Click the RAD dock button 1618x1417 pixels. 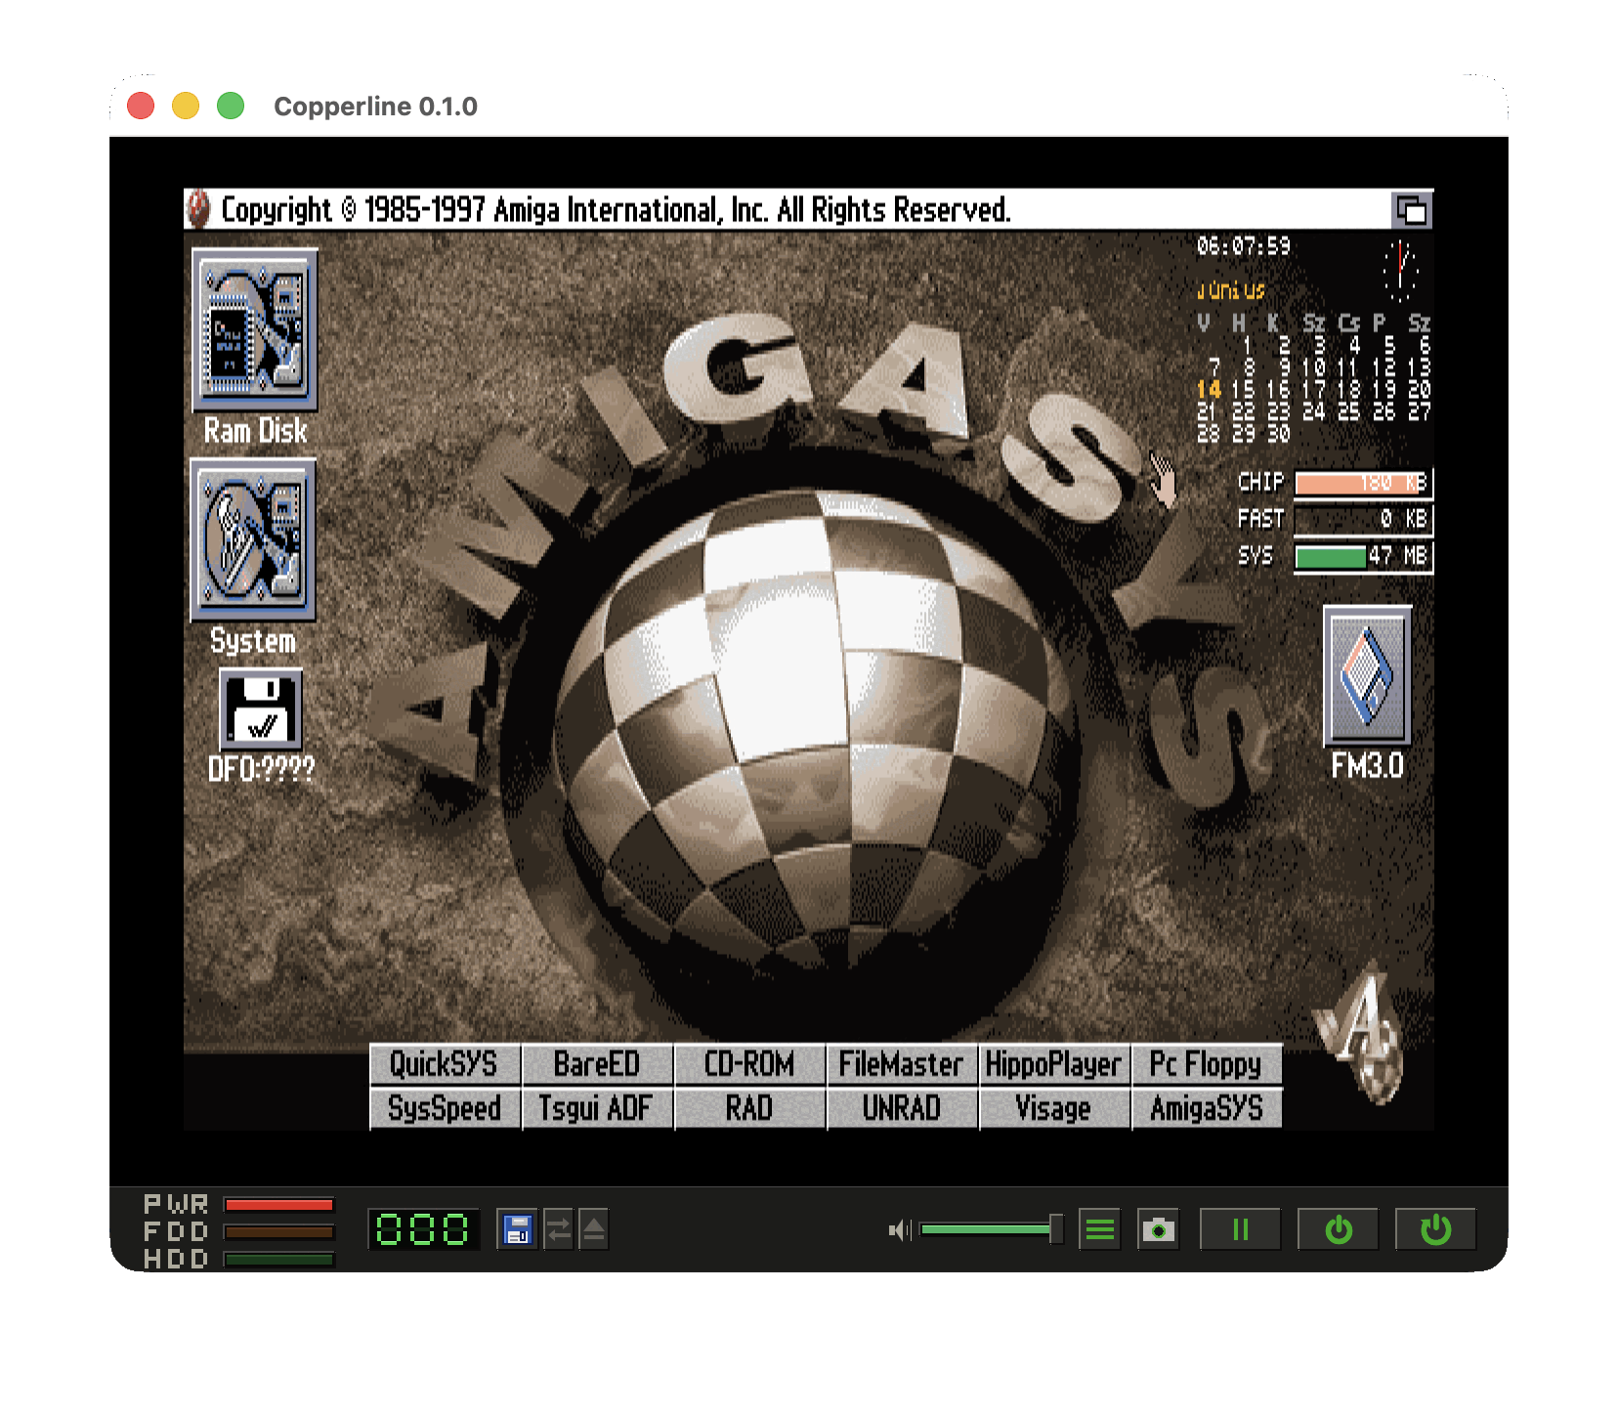pyautogui.click(x=749, y=1108)
